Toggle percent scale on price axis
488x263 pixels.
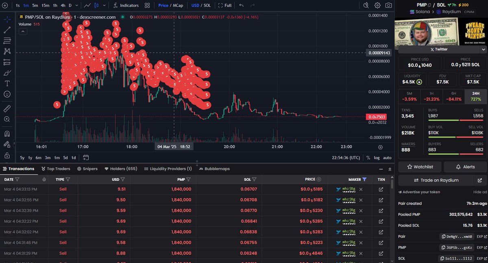pos(368,158)
